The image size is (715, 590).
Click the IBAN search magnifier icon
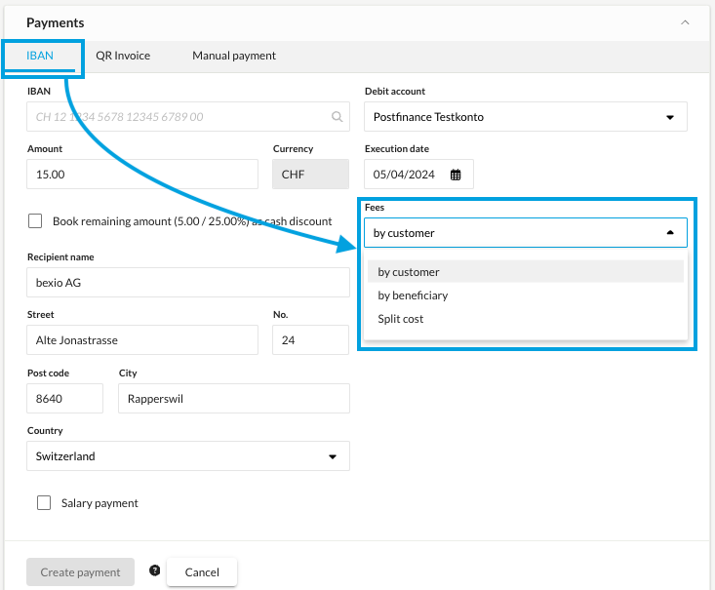click(337, 117)
